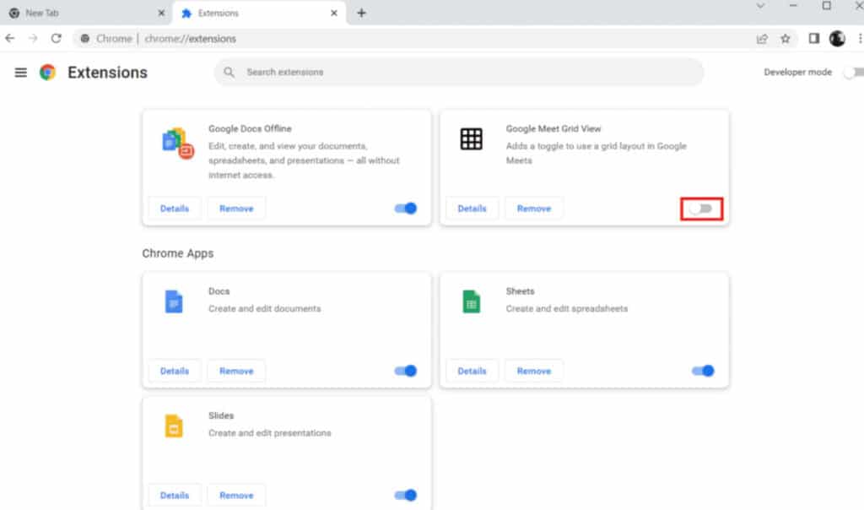
Task: Open the side panel icon
Action: [814, 38]
